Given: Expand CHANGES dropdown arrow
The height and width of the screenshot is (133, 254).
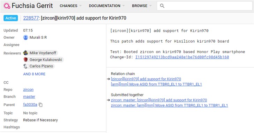Looking at the screenshot, I should 80,6.
